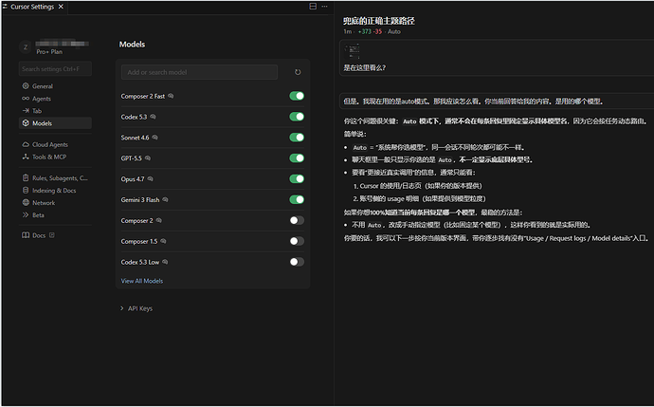
Task: Click the small icon beside Sonnet 4.6
Action: (154, 138)
